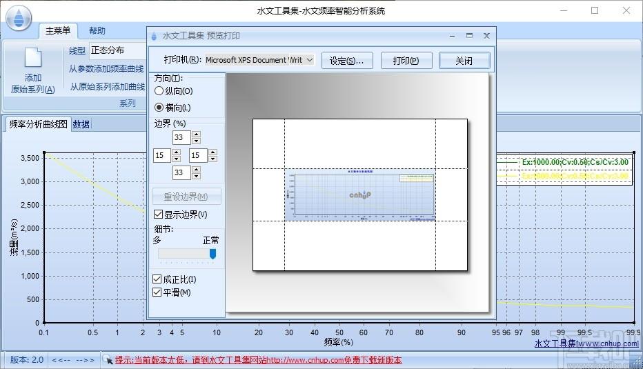Increase the left margin value
The width and height of the screenshot is (643, 369).
177,152
